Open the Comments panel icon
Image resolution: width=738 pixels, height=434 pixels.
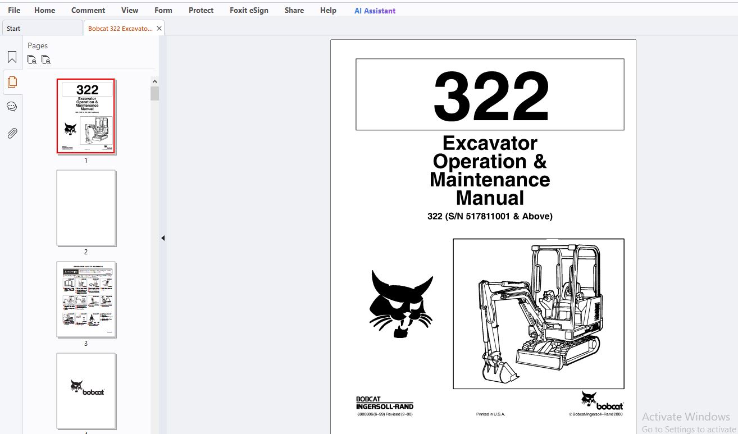(12, 107)
